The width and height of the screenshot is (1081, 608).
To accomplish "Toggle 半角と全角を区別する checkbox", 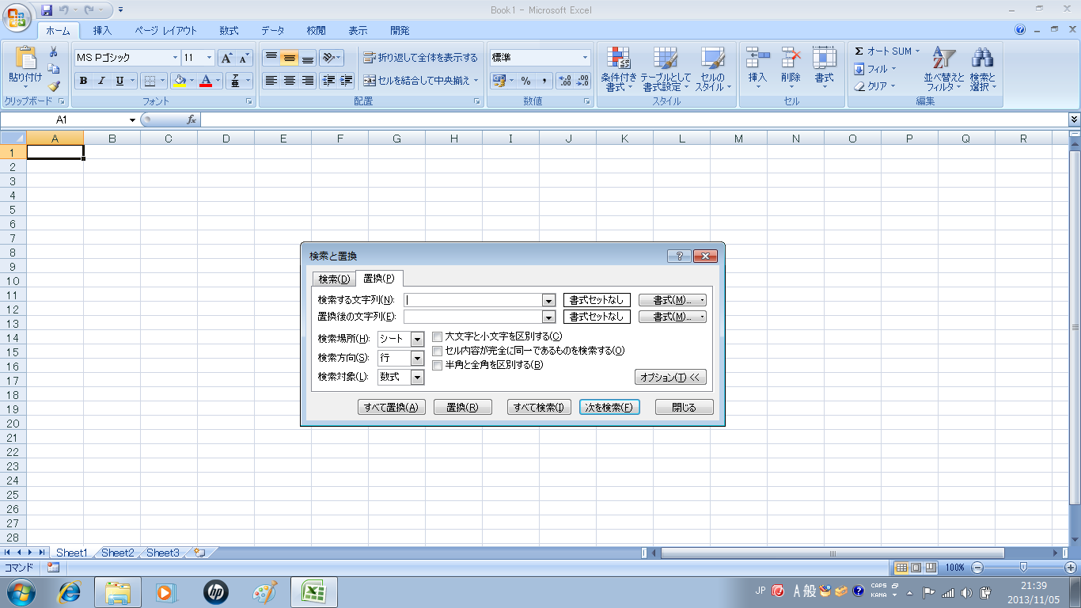I will 438,365.
